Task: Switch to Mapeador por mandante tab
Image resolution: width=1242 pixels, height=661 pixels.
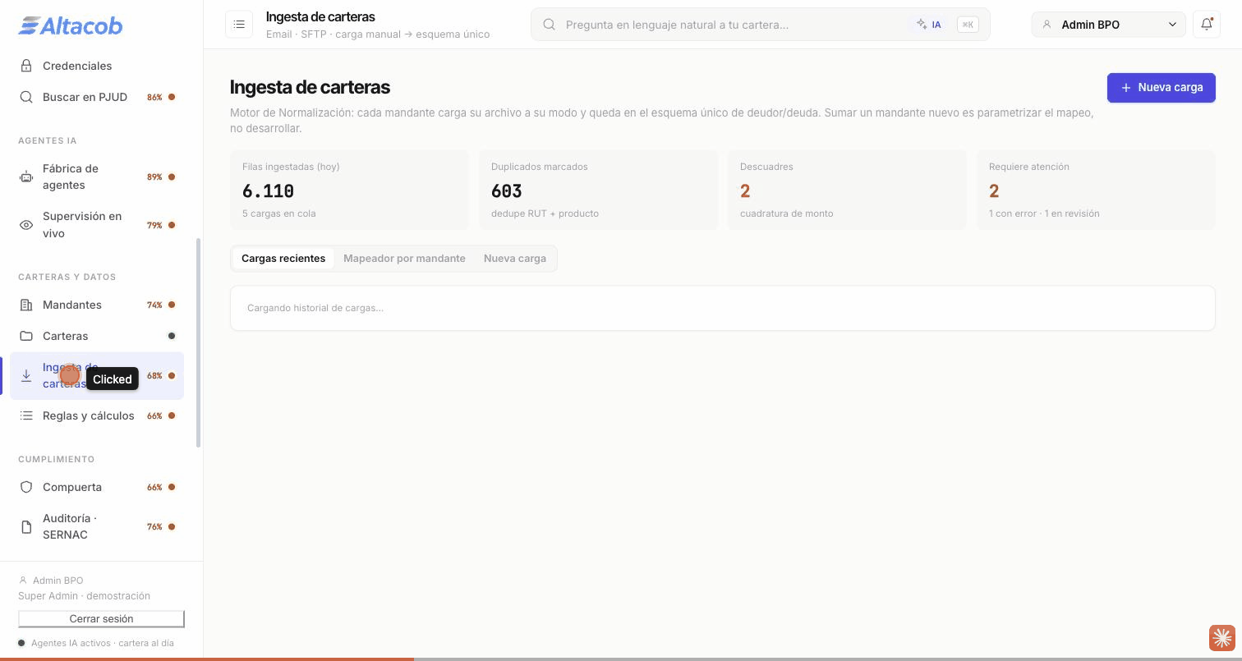Action: 404,259
